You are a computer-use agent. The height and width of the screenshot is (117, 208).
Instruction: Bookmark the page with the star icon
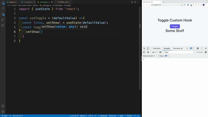click(185, 5)
